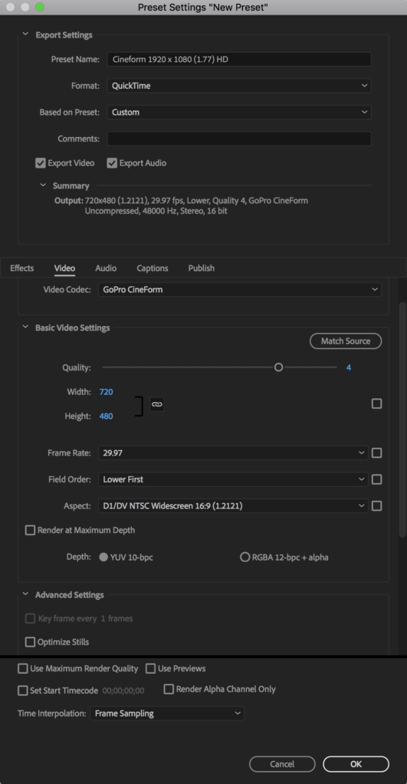This screenshot has height=784, width=407.
Task: Switch to the Captions tab
Action: point(153,268)
